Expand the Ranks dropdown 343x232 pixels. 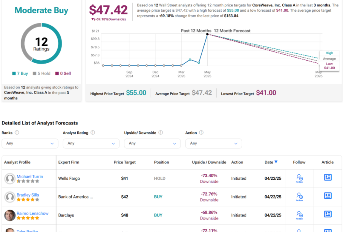point(30,143)
